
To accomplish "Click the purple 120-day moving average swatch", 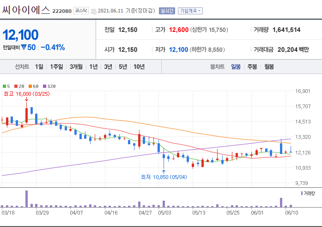I will [44, 86].
